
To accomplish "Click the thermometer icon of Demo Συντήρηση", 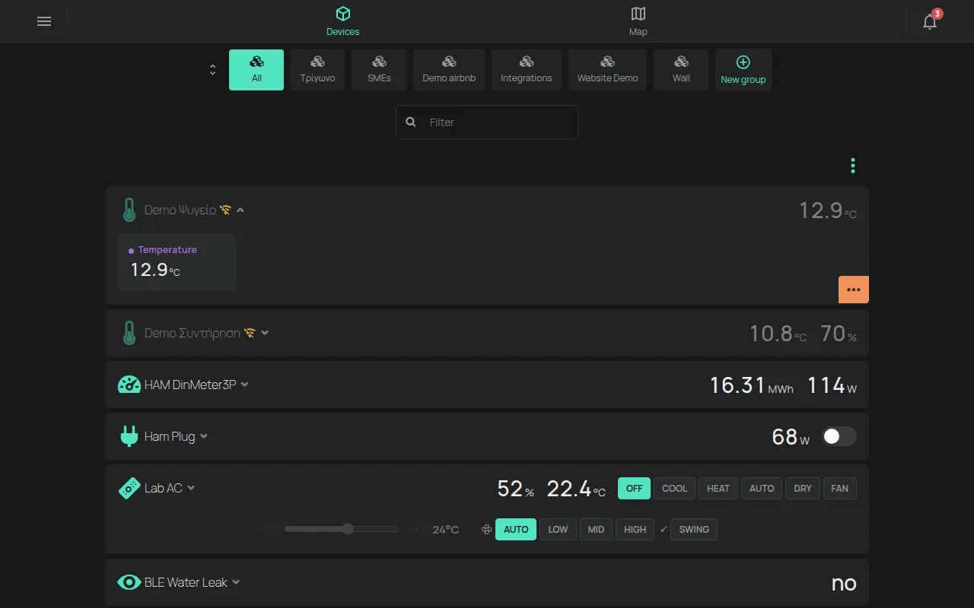I will tap(129, 333).
